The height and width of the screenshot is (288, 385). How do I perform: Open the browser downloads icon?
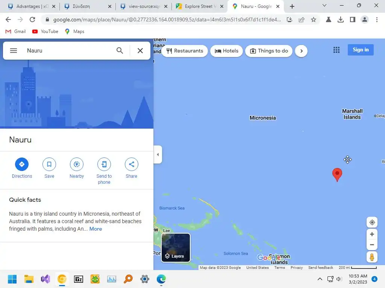[x=341, y=19]
